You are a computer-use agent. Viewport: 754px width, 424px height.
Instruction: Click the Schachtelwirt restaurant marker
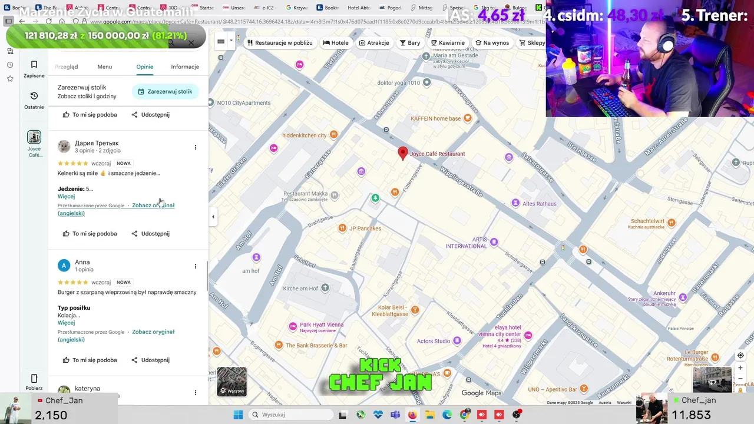pos(671,223)
